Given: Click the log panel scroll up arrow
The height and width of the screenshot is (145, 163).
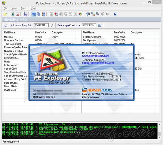Looking at the screenshot, I should [x=159, y=125].
